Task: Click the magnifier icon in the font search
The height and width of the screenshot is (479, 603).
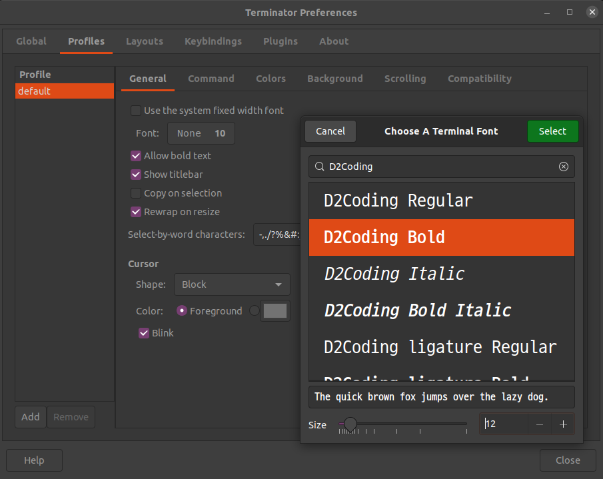Action: (x=320, y=167)
